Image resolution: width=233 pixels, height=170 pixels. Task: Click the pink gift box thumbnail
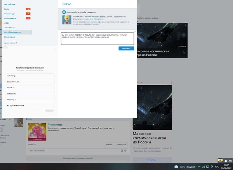click(37, 132)
